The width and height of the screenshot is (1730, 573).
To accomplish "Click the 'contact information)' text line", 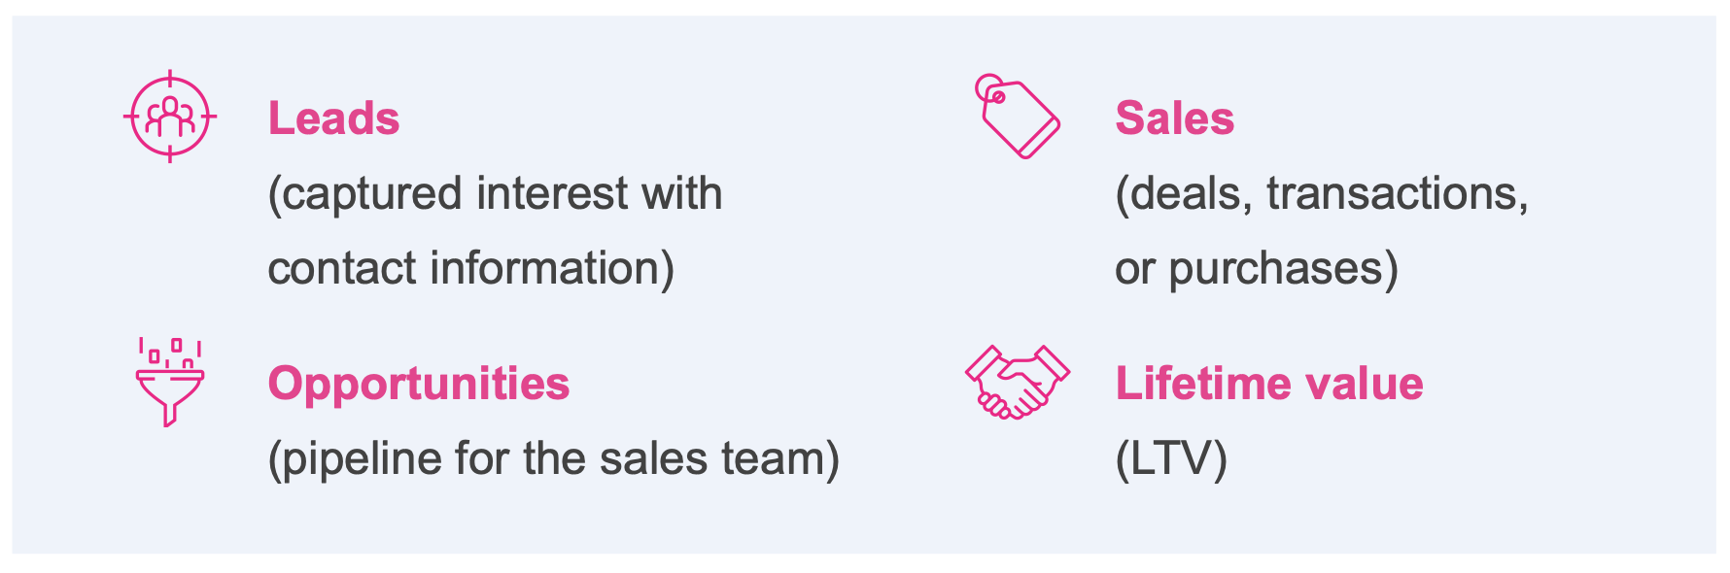I will click(471, 268).
